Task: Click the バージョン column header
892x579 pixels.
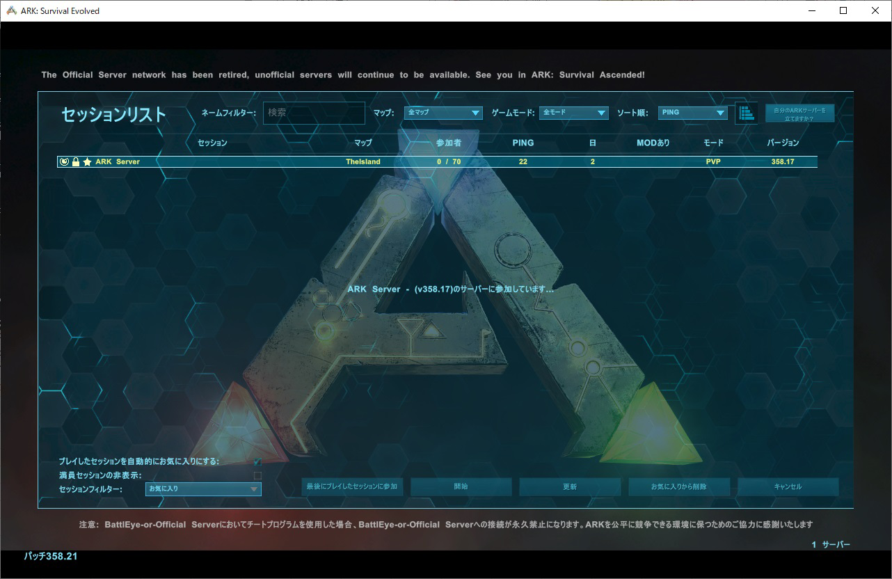Action: pyautogui.click(x=783, y=143)
